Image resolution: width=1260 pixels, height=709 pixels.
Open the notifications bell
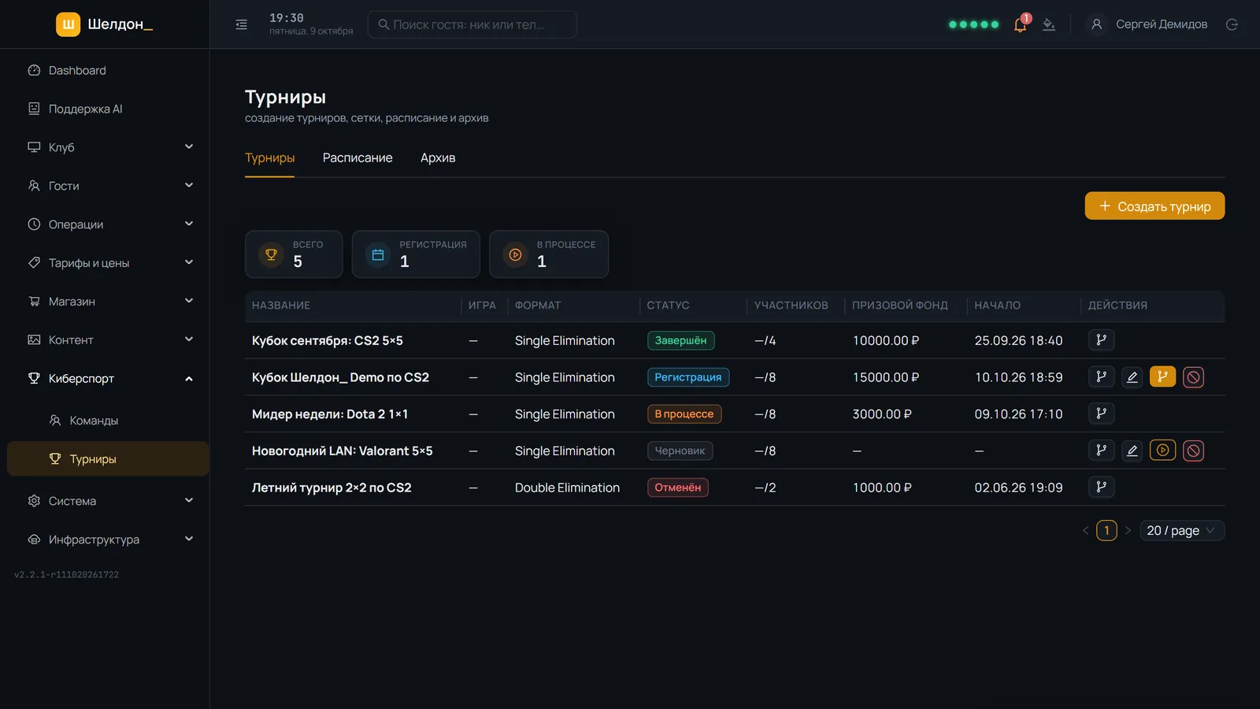1021,24
